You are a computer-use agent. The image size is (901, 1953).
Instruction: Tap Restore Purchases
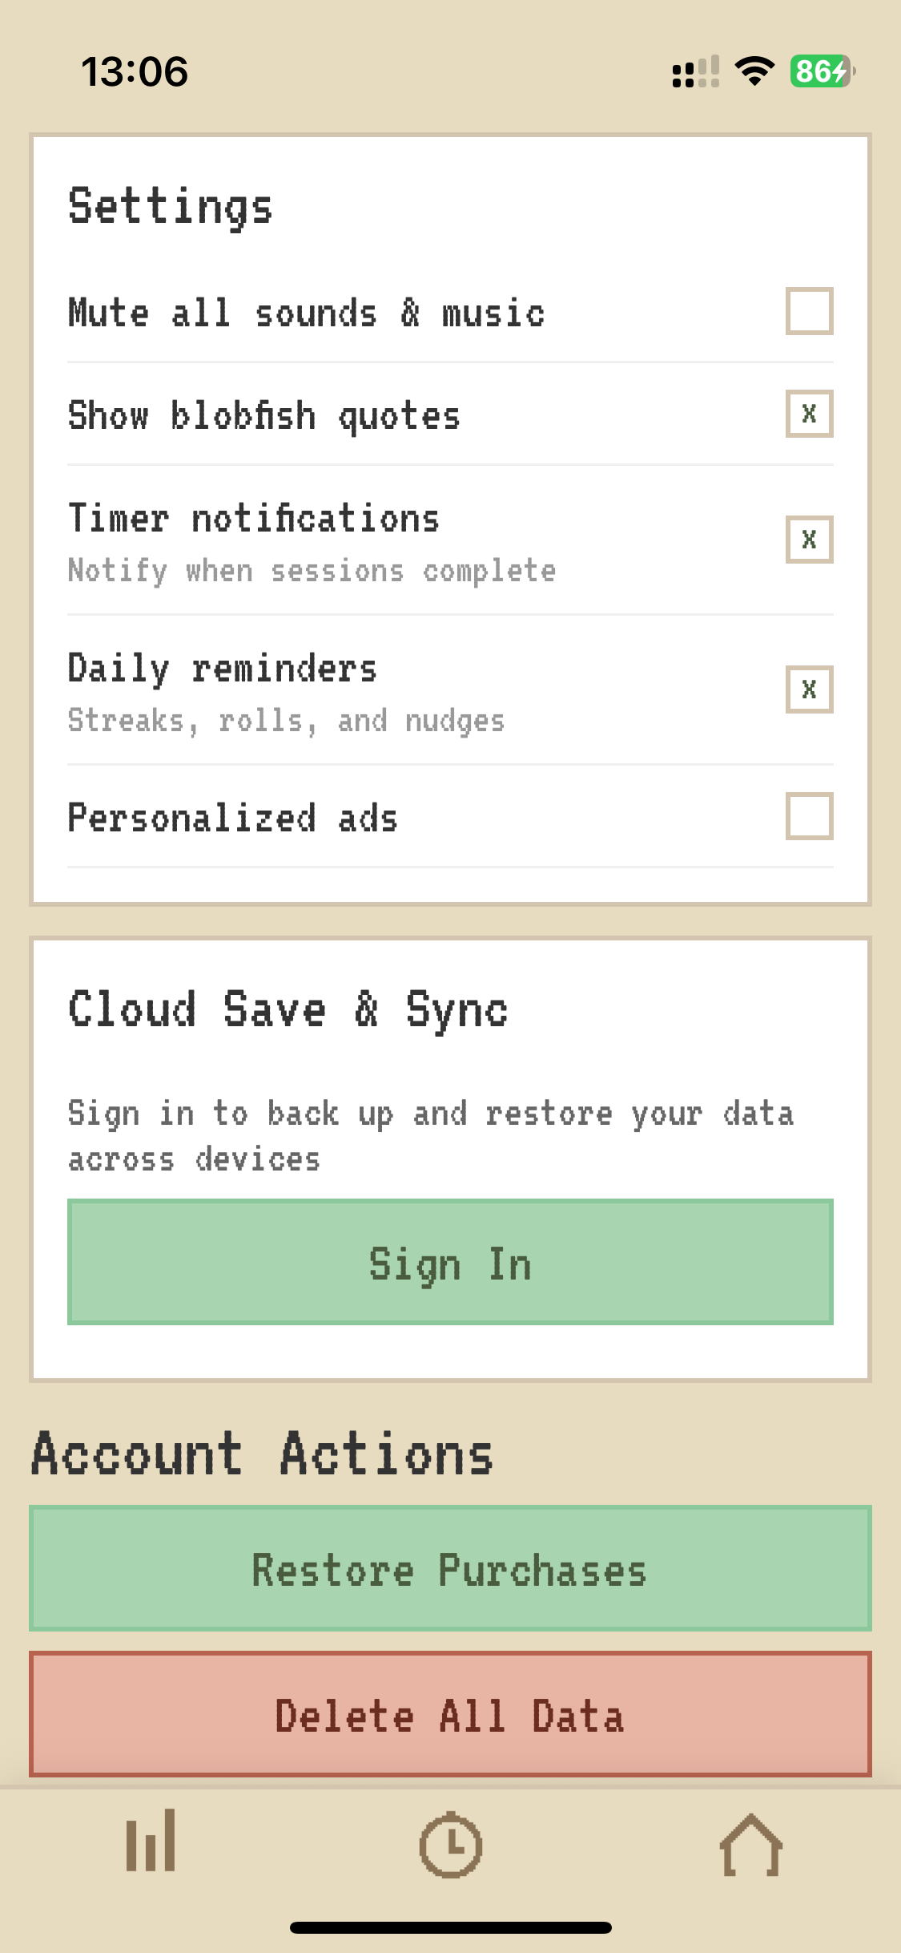[x=450, y=1569]
